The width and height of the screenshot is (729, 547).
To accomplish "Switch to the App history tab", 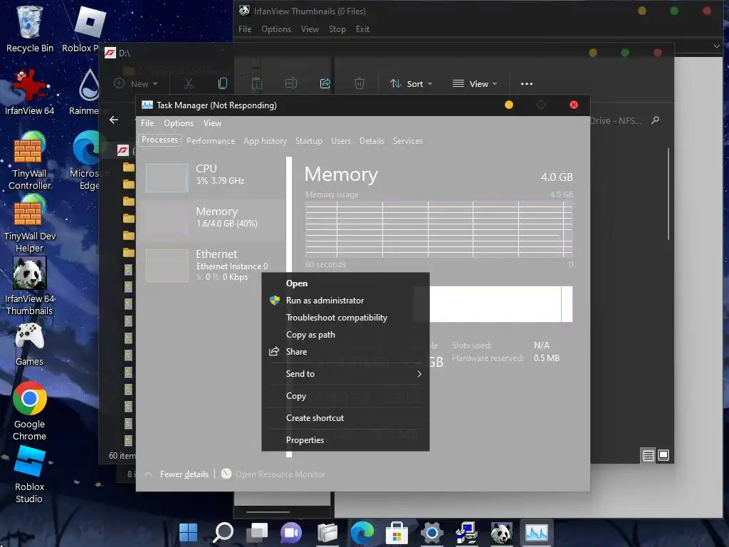I will (265, 141).
